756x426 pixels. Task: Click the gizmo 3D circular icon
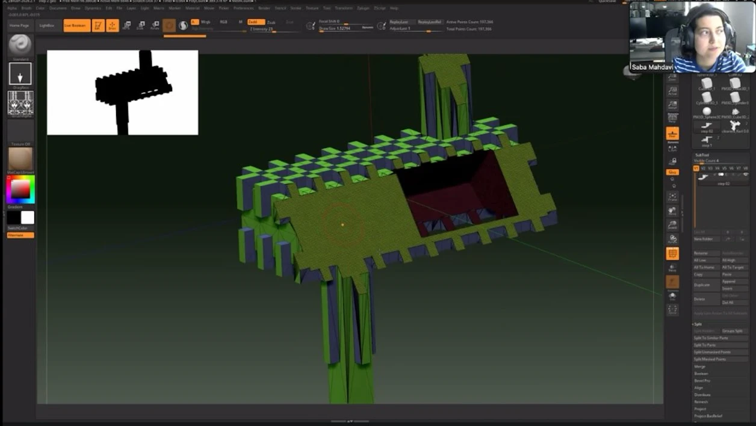point(169,25)
